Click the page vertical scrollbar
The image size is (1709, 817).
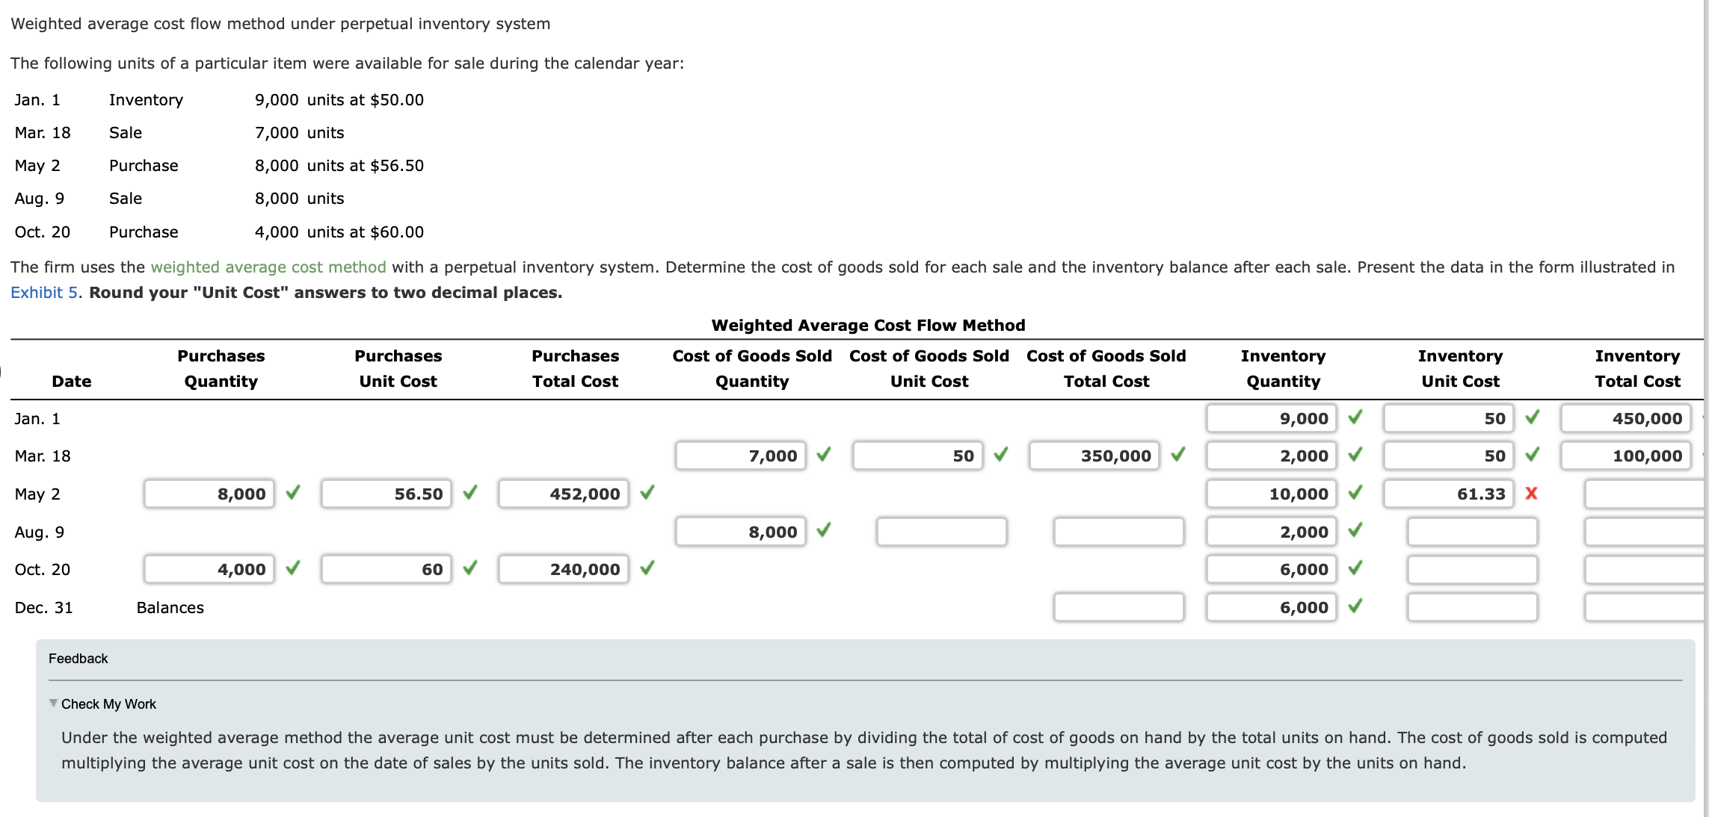(x=1706, y=408)
